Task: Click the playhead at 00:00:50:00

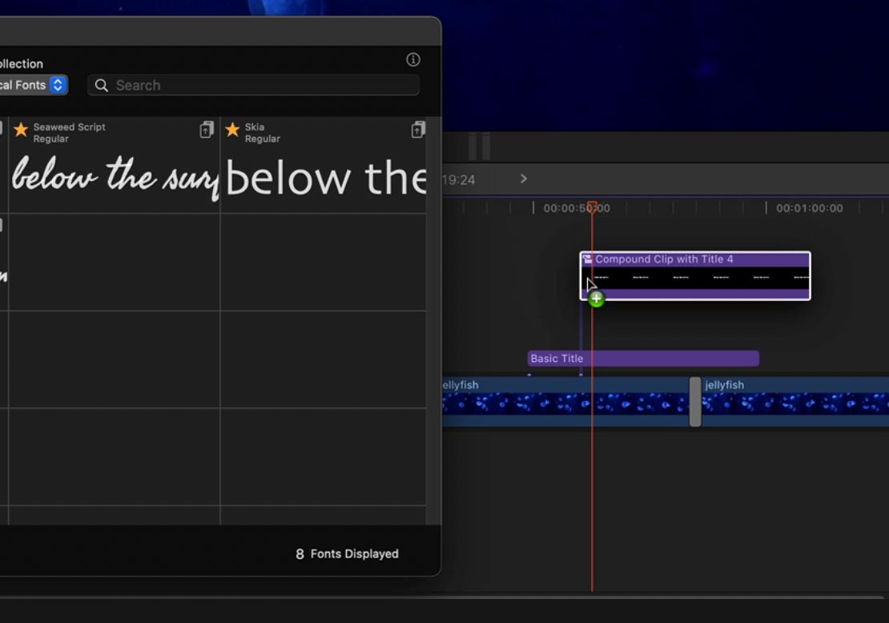Action: 592,207
